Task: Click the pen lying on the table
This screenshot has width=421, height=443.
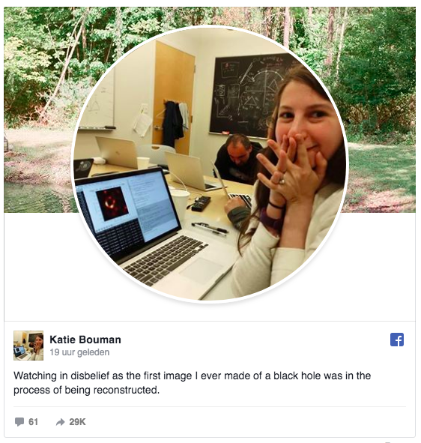Action: [x=210, y=228]
